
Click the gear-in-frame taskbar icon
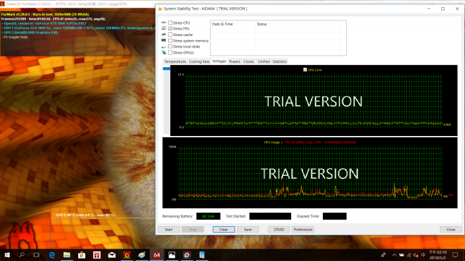[x=187, y=255]
